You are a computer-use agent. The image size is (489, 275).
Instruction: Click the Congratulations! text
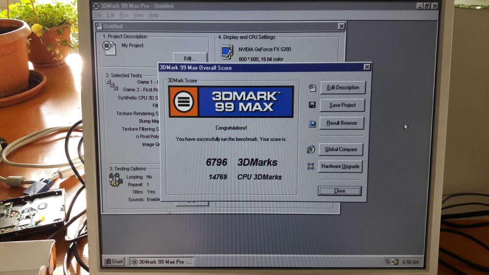coord(231,127)
